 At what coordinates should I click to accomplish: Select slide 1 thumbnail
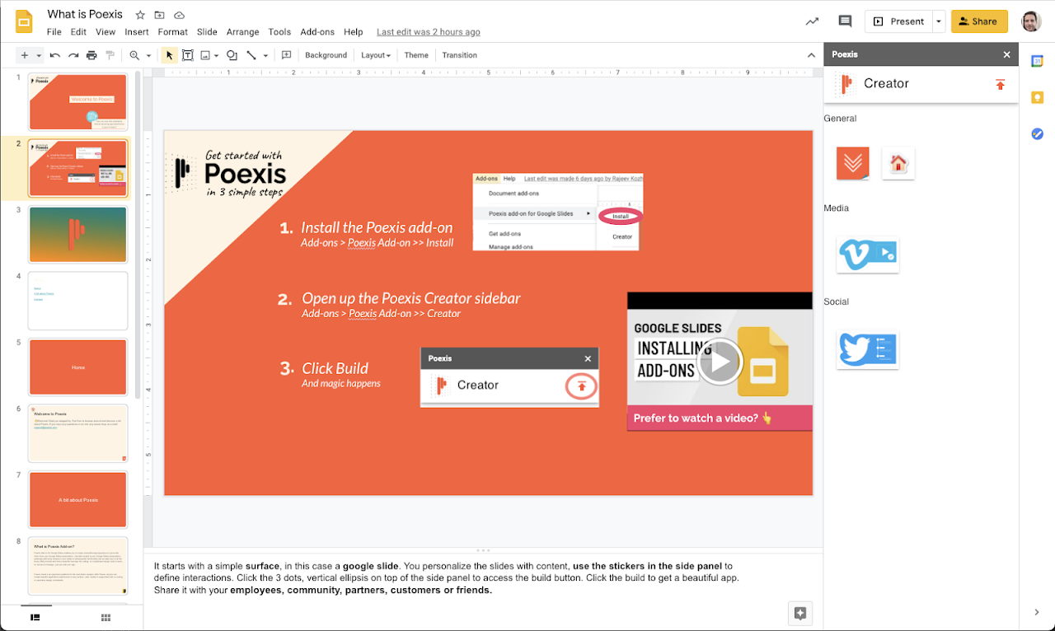click(78, 101)
